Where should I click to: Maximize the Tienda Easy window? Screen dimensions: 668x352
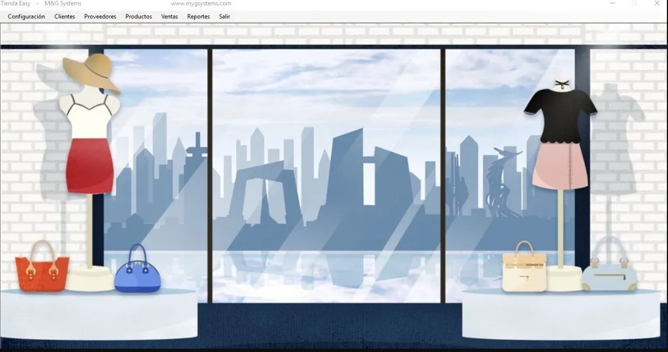635,3
